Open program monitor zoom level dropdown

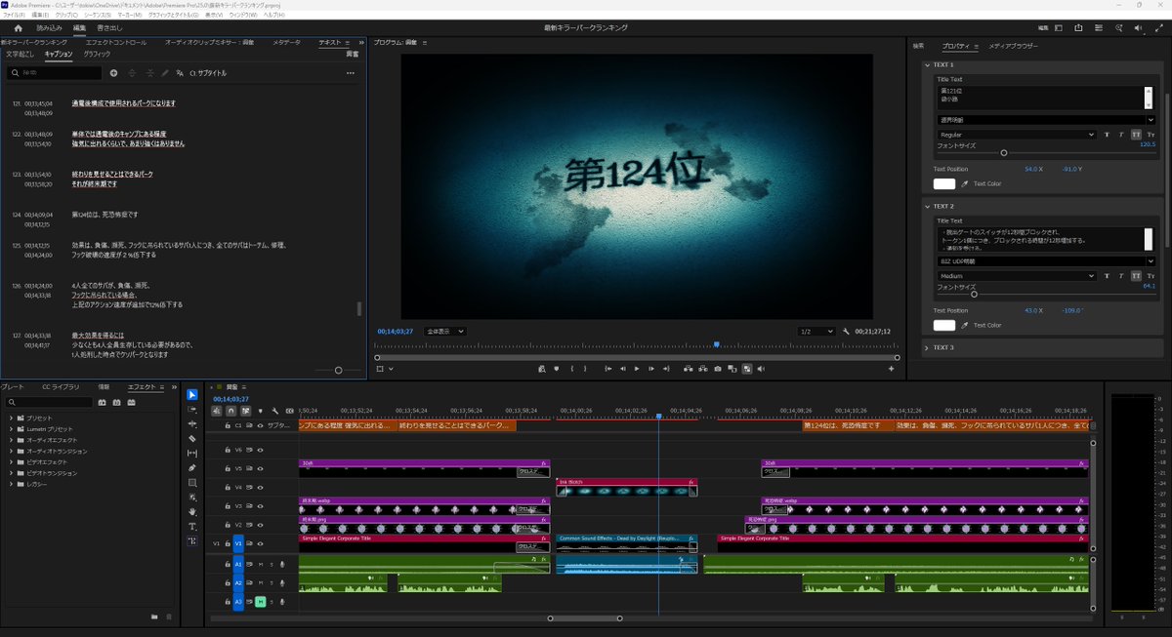[x=445, y=332]
